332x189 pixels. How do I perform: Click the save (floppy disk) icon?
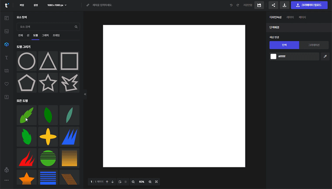pyautogui.click(x=259, y=5)
